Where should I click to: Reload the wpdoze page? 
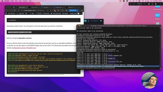15,10
